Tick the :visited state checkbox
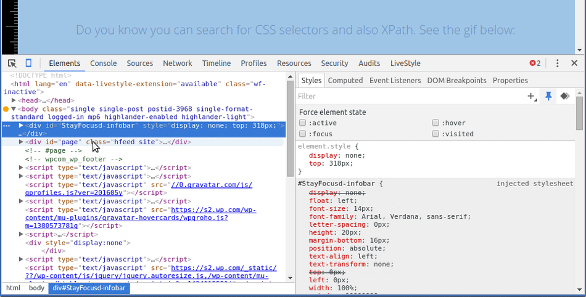 435,134
